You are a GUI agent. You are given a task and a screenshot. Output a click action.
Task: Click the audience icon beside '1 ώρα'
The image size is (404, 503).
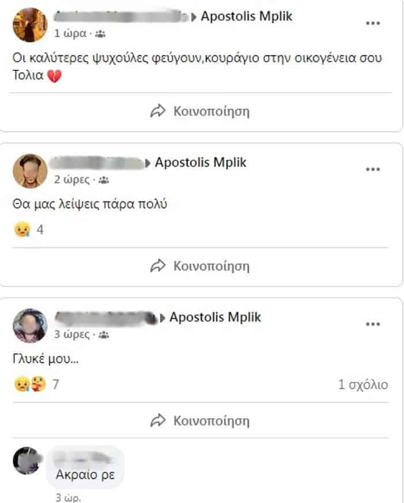[100, 34]
